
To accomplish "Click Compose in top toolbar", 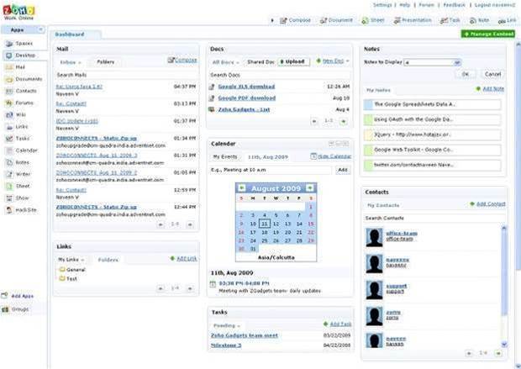I will pos(296,21).
